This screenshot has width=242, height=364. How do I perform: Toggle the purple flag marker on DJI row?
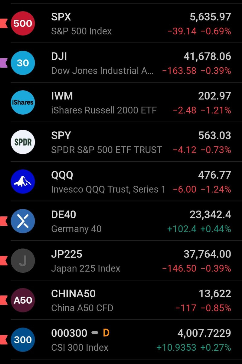(4, 63)
